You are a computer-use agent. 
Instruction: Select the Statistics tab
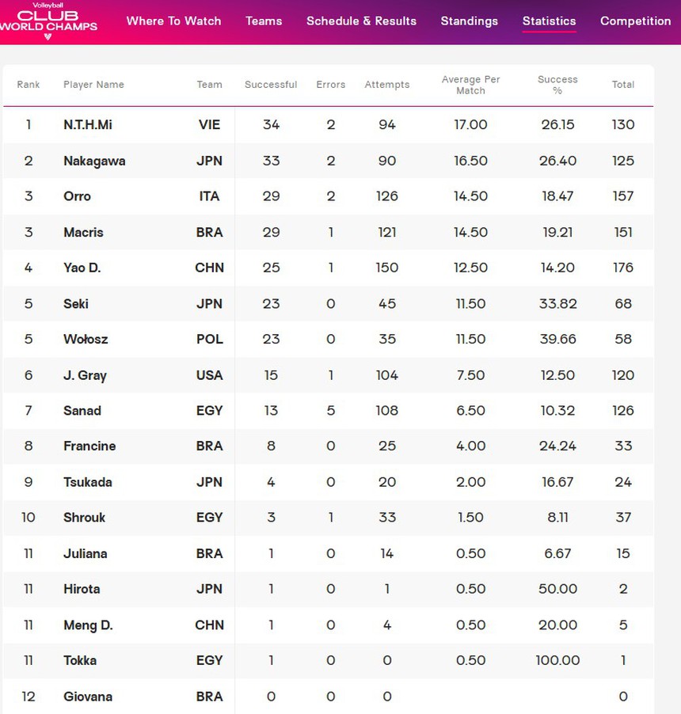(x=549, y=21)
